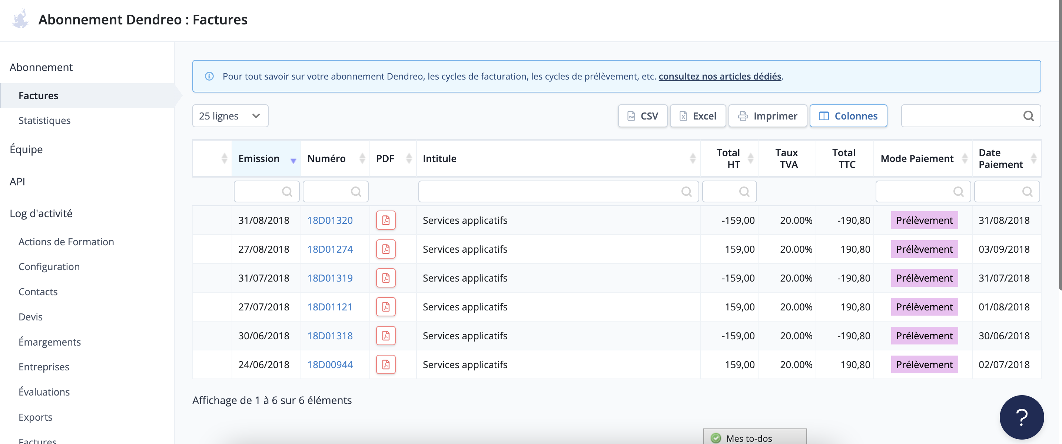This screenshot has width=1062, height=444.
Task: Focus the Intitule column filter field
Action: pyautogui.click(x=558, y=191)
